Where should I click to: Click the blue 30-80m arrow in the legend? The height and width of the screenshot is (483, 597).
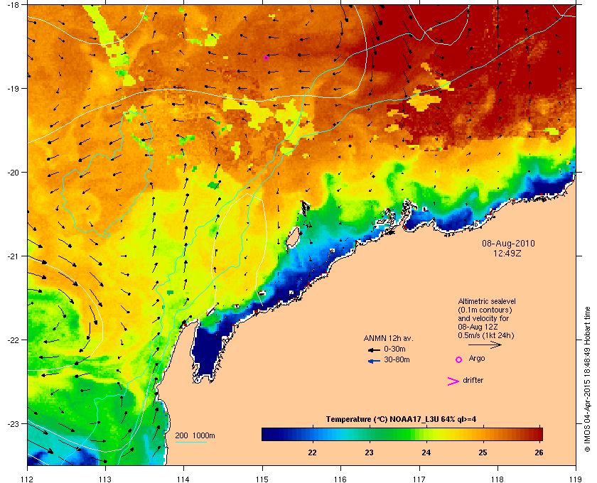(374, 361)
